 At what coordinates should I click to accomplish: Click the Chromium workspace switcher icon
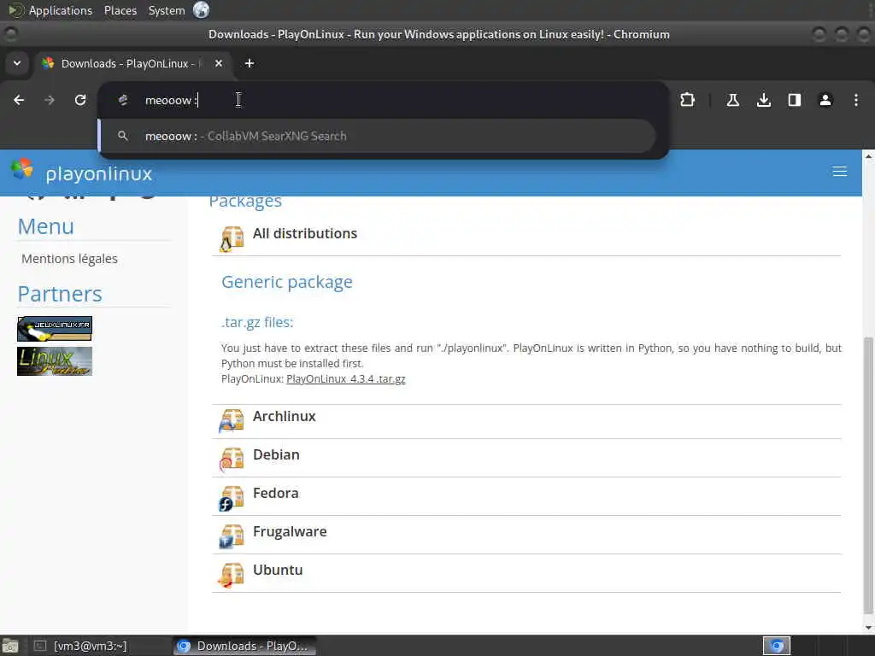777,646
